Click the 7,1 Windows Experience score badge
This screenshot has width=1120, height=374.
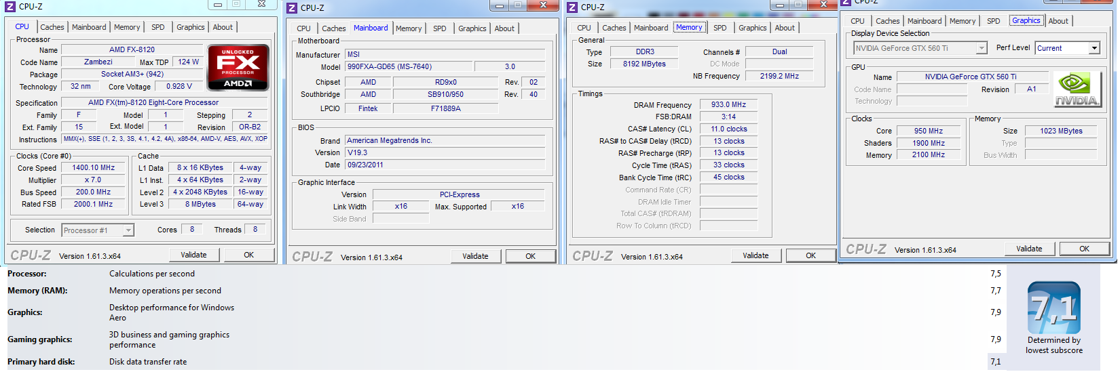coord(1054,308)
